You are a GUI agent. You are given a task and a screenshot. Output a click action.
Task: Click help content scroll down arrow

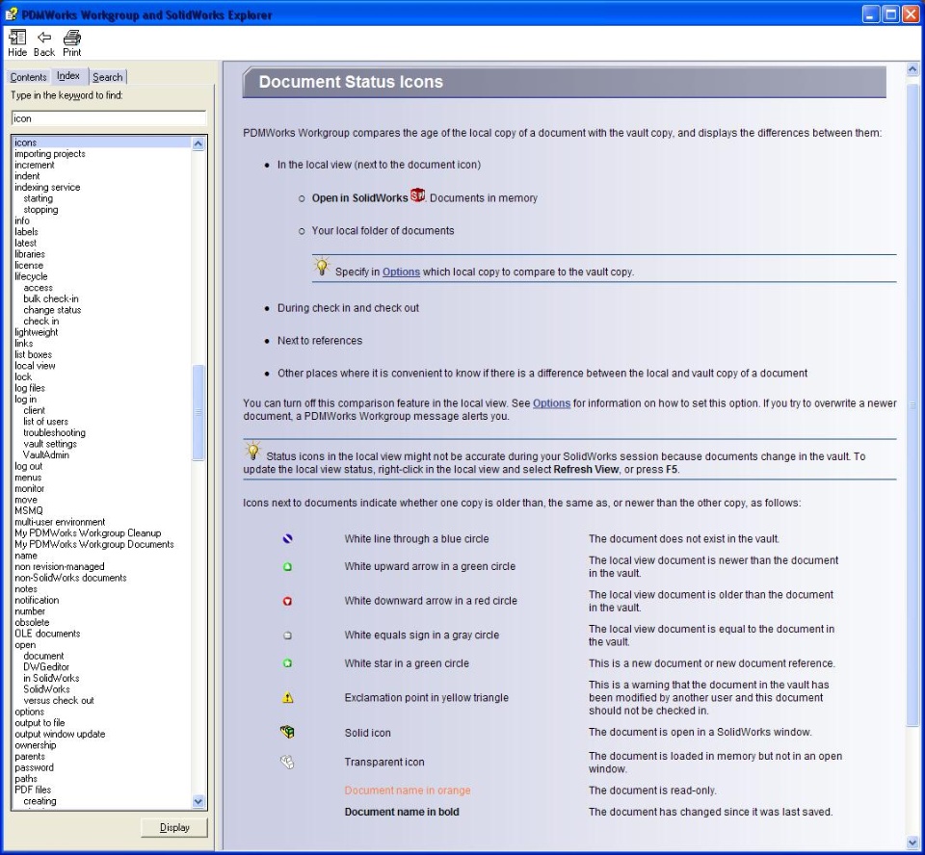click(912, 842)
